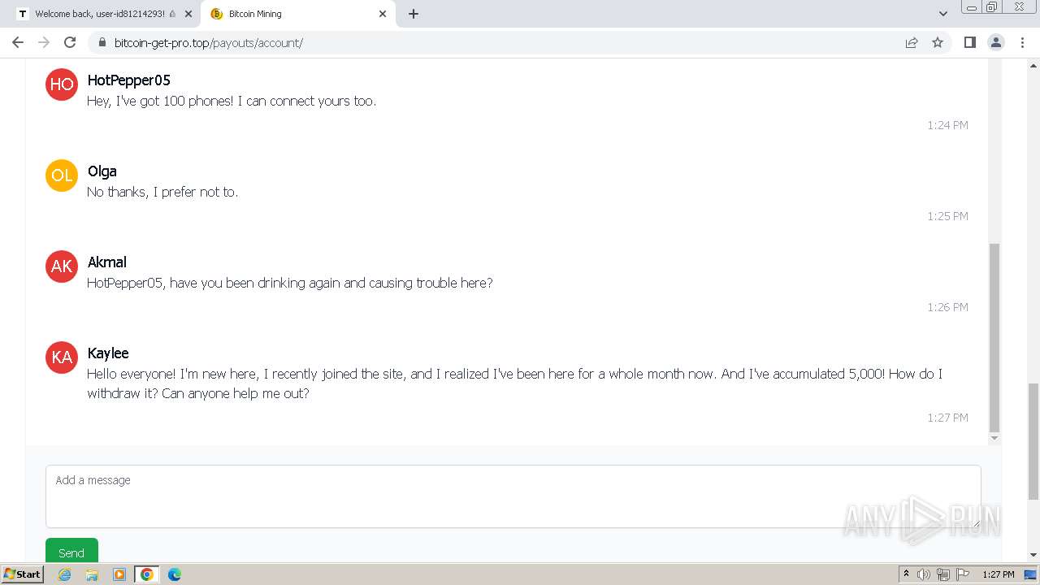Screen dimensions: 1040x585
Task: Click the 1:25 PM timestamp
Action: [947, 216]
